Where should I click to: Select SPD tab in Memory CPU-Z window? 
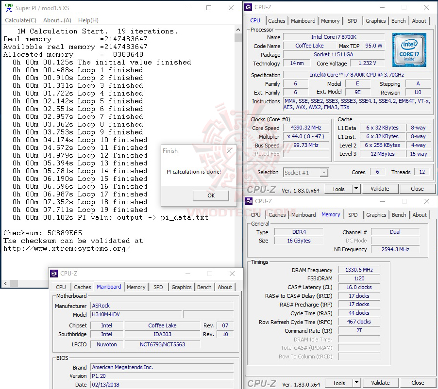[x=353, y=215]
